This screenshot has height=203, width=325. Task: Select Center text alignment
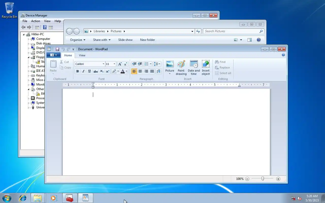point(140,71)
